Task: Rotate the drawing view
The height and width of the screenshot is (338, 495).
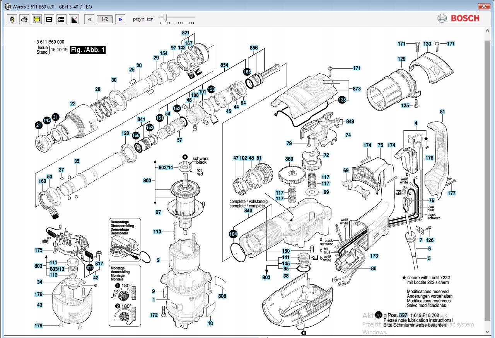Action: [x=73, y=19]
